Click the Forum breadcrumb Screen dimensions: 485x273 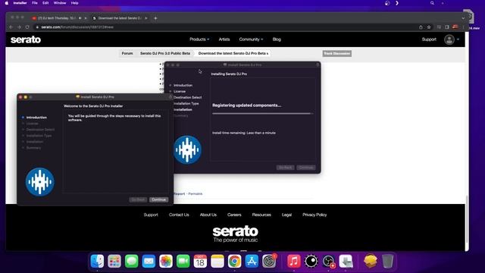click(x=127, y=53)
